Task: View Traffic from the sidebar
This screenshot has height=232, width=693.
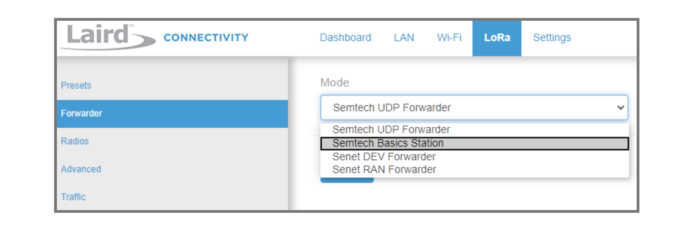Action: tap(74, 197)
